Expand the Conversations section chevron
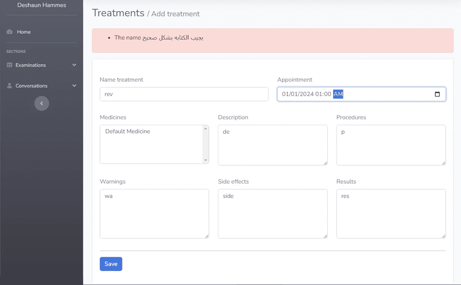 [74, 86]
